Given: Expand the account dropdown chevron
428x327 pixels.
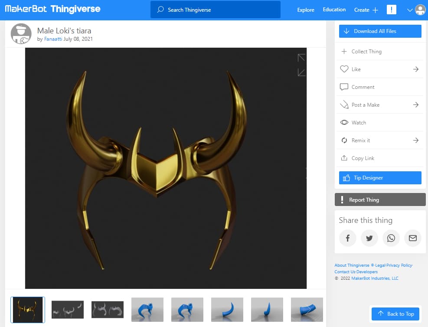Looking at the screenshot, I should pyautogui.click(x=409, y=10).
